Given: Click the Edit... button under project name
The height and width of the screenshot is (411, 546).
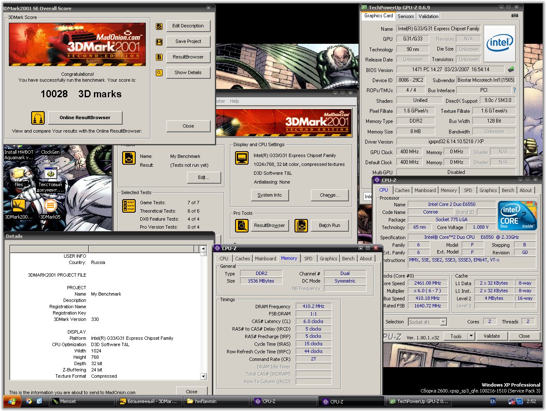Looking at the screenshot, I should coord(203,178).
